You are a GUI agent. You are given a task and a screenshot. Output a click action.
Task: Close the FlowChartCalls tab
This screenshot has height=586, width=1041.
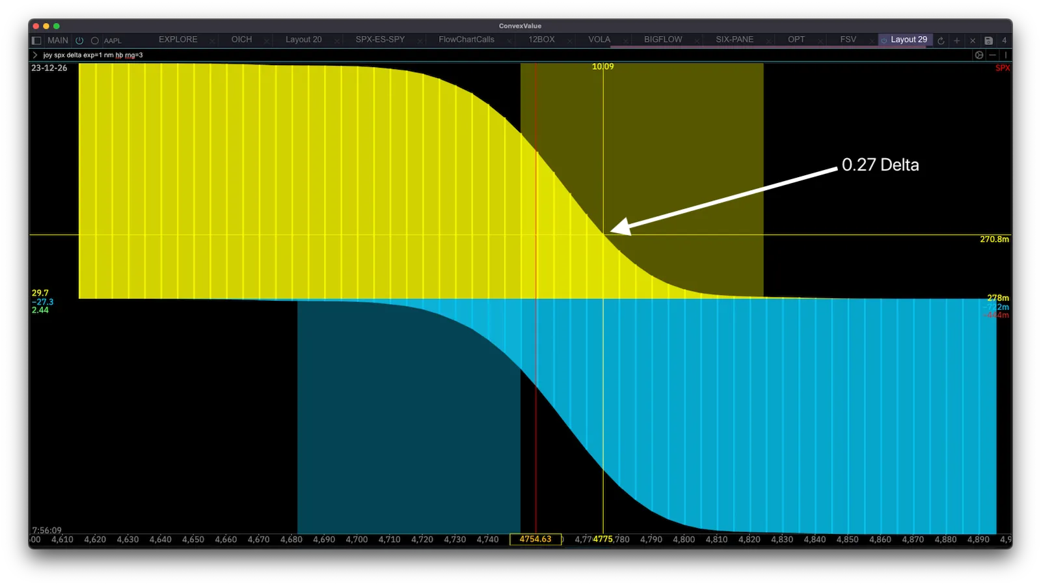coord(509,41)
